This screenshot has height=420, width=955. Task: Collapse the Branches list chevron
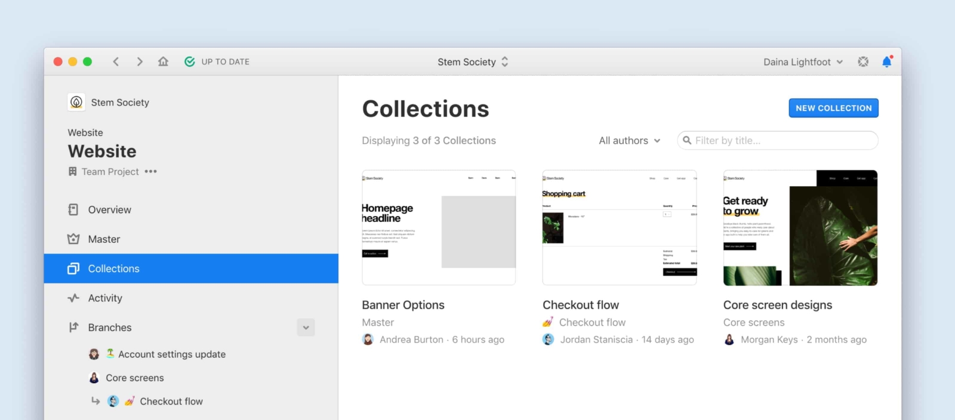(x=306, y=327)
